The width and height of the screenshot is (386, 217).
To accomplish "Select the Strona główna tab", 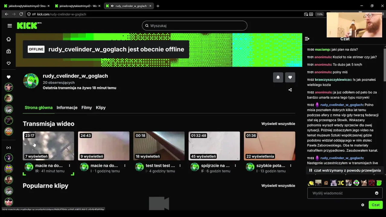I will (39, 108).
